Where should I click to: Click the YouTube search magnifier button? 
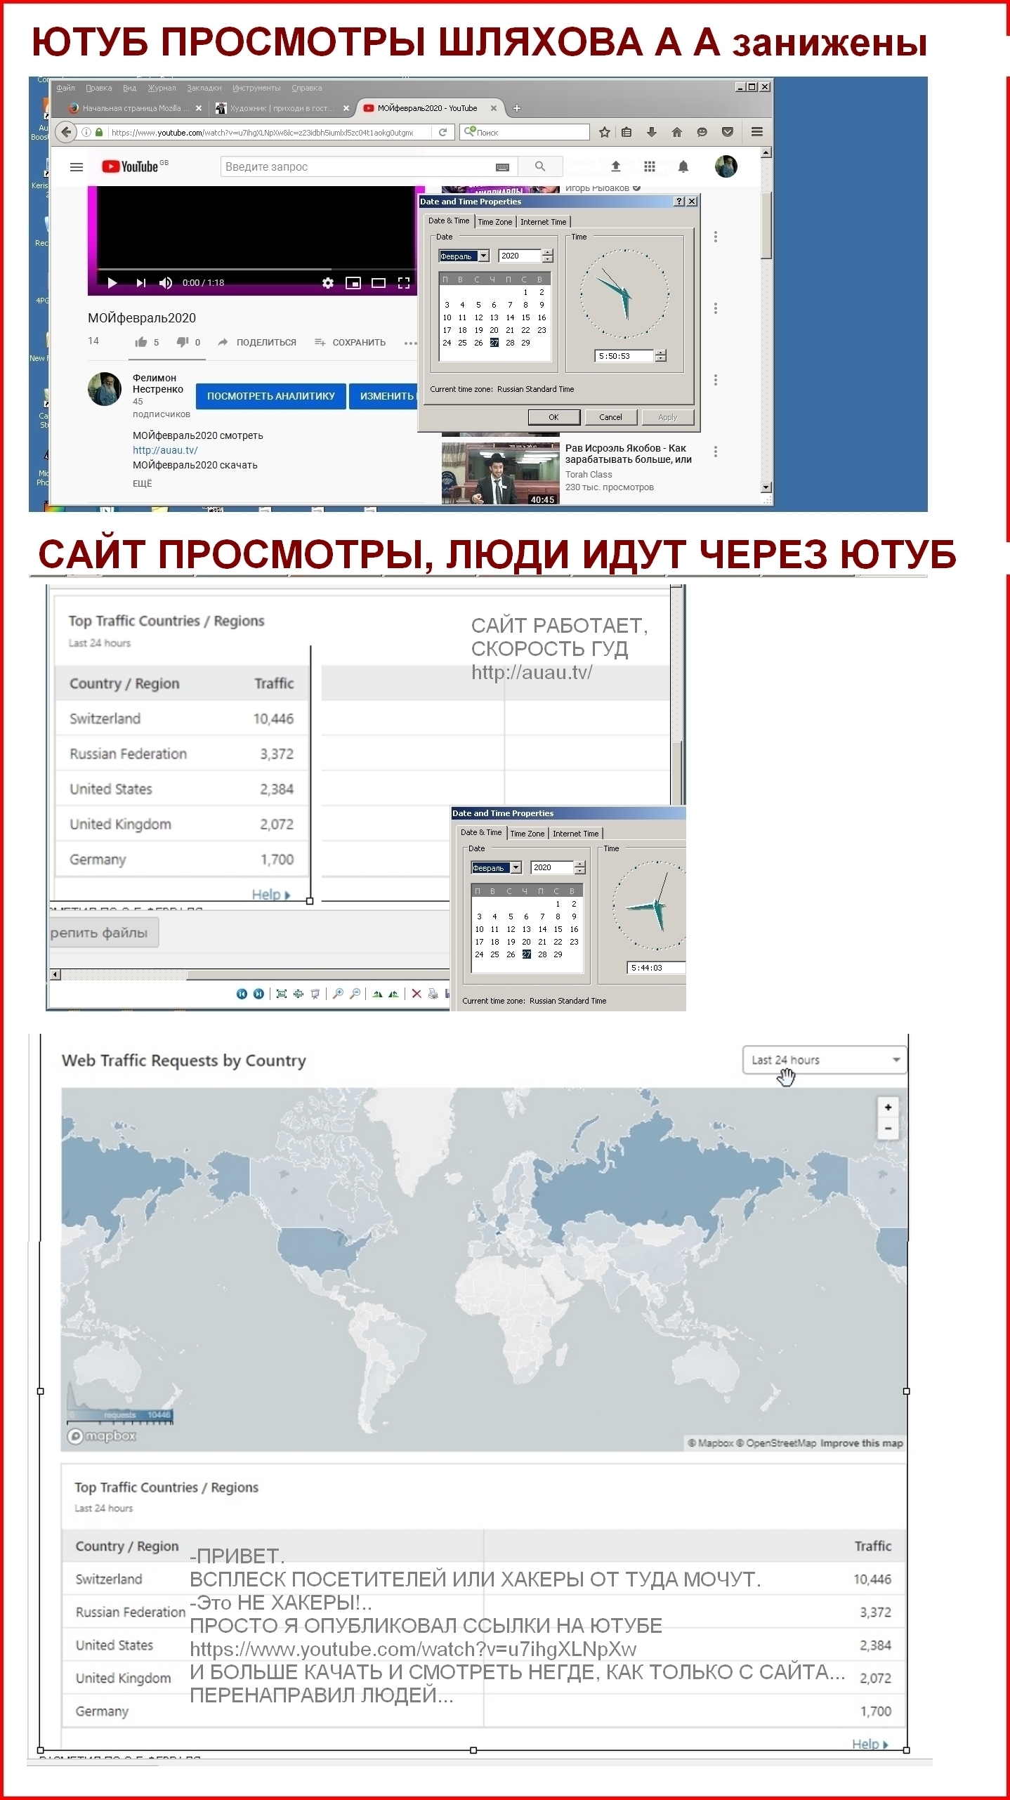coord(540,166)
